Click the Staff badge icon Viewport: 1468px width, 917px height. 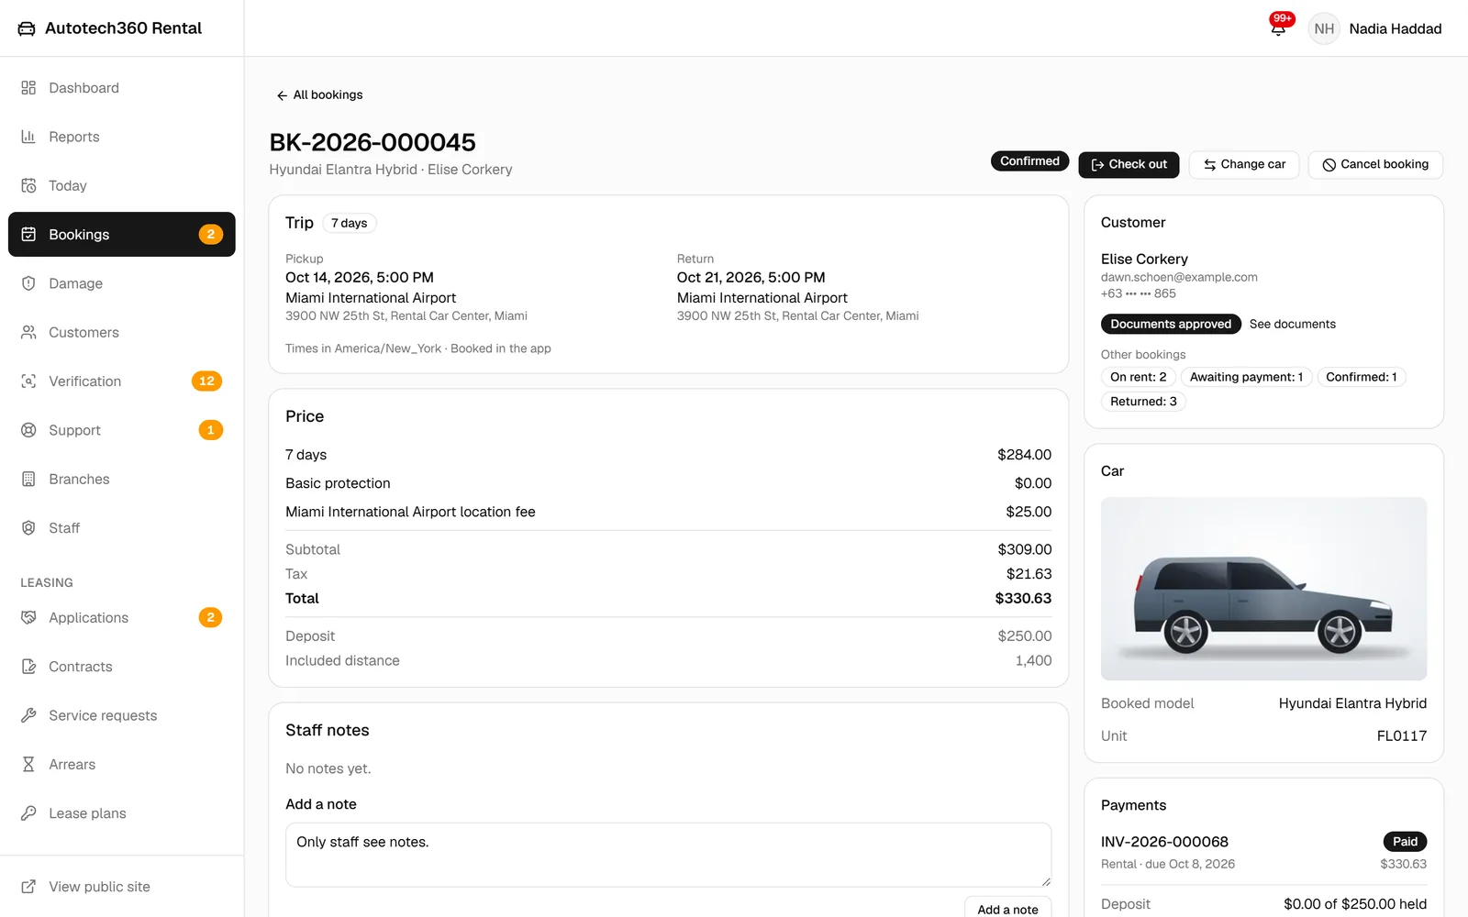pos(28,528)
